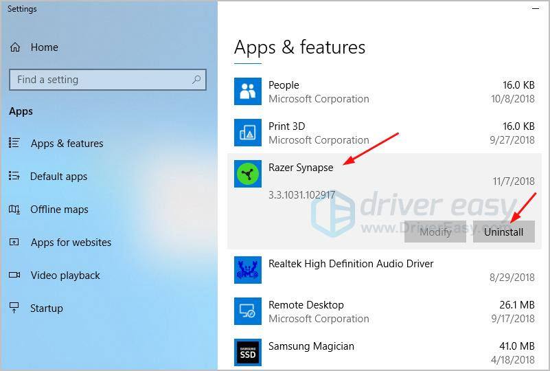Click the 9/17/2018 Remote Desktop date

point(513,319)
